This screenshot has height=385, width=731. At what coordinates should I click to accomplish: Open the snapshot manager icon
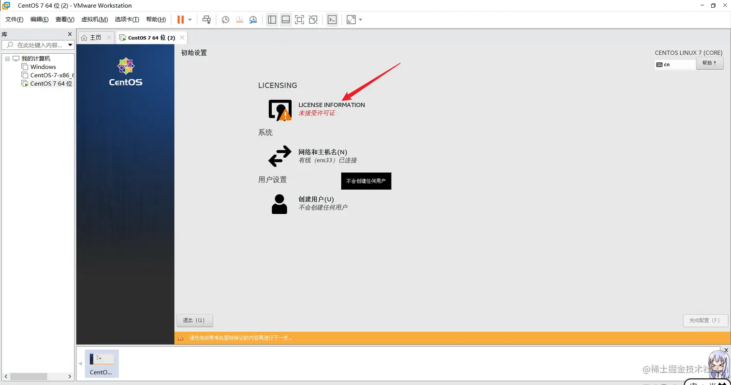(253, 20)
